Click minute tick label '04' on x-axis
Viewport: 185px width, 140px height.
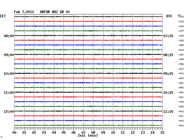[54, 133]
